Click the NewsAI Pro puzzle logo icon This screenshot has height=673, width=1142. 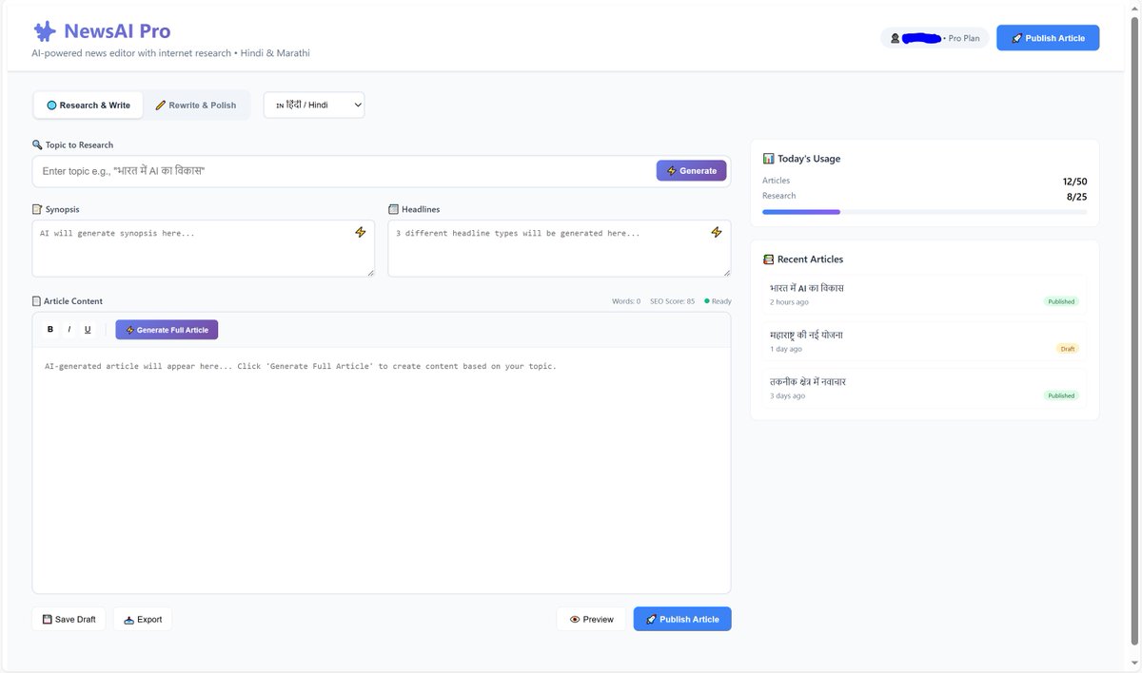[x=44, y=31]
